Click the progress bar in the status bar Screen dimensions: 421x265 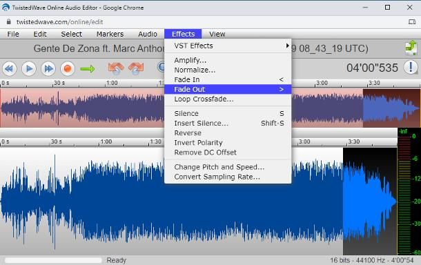(x=53, y=260)
